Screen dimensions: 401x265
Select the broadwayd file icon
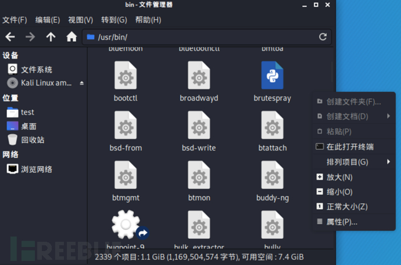(x=199, y=75)
